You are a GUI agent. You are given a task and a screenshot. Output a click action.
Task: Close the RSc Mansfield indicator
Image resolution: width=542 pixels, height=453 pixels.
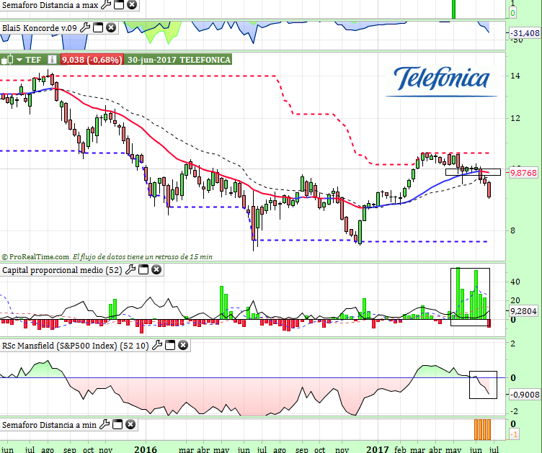(183, 345)
